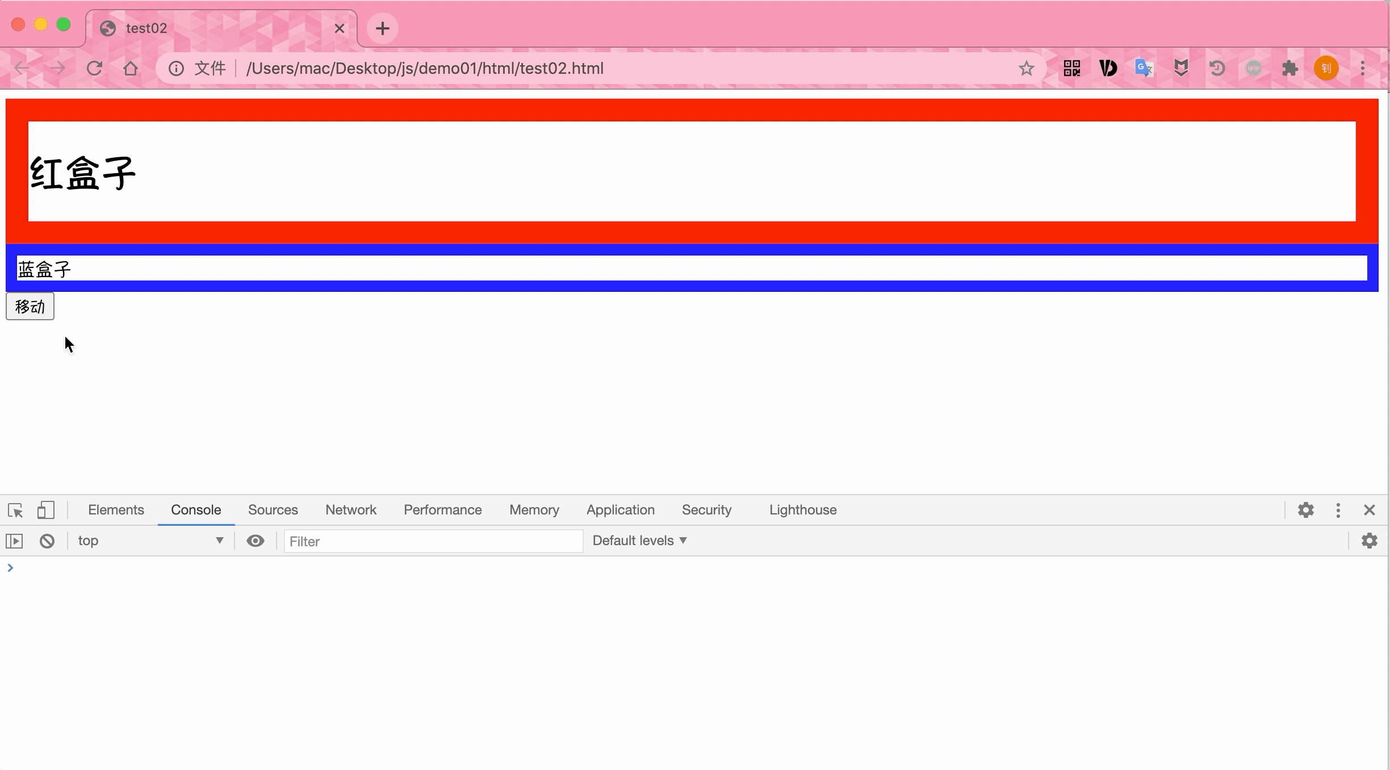
Task: Select the Lighthouse panel tab
Action: [803, 510]
